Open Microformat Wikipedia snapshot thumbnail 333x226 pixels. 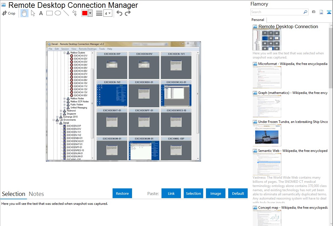coord(267,77)
